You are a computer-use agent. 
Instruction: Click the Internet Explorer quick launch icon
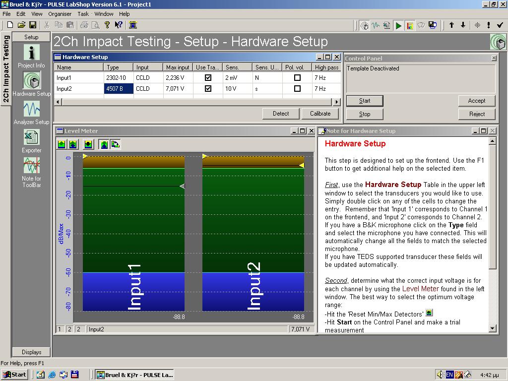pos(52,375)
